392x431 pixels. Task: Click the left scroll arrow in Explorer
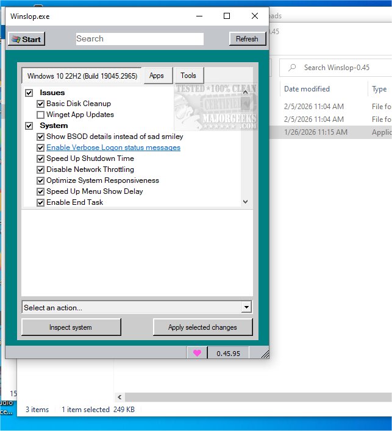pos(119,397)
